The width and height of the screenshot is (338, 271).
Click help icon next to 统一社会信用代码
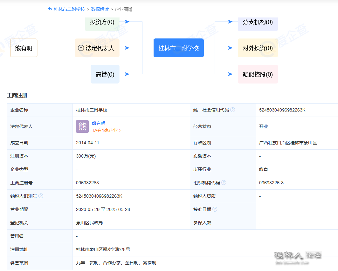click(232, 110)
